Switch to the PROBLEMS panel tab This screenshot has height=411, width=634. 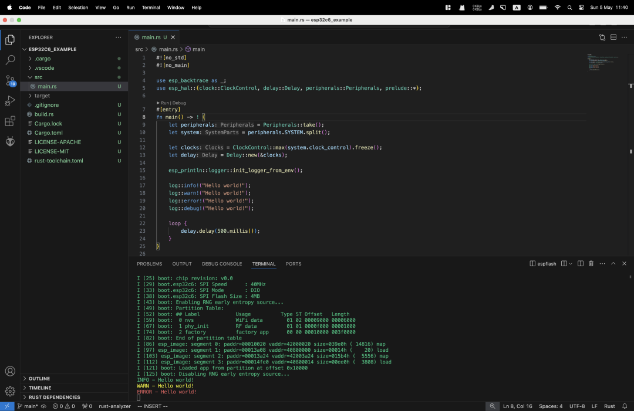150,264
